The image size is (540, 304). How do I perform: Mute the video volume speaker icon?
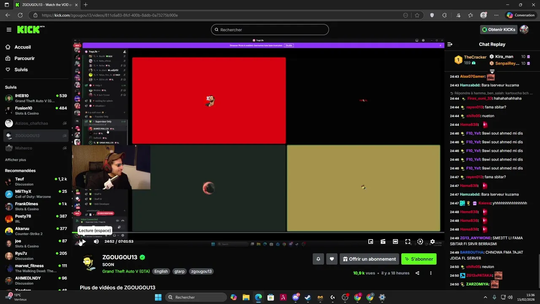click(96, 242)
